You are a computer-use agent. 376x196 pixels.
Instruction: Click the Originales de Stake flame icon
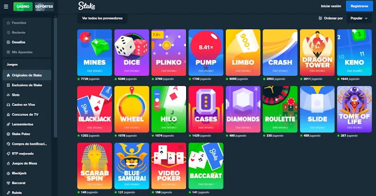[x=8, y=75]
